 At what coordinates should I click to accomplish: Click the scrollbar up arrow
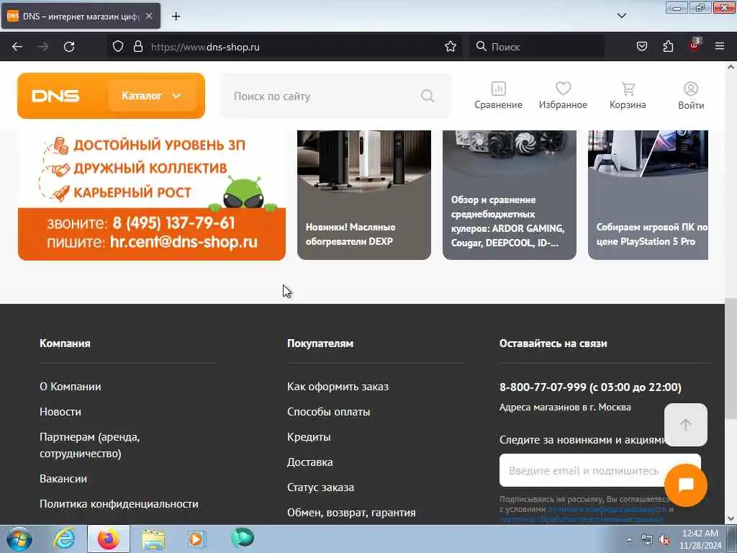[731, 67]
